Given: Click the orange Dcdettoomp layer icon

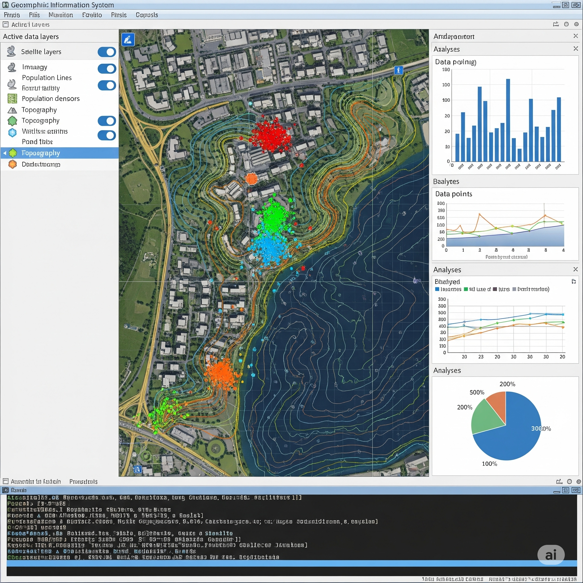Looking at the screenshot, I should coord(12,164).
